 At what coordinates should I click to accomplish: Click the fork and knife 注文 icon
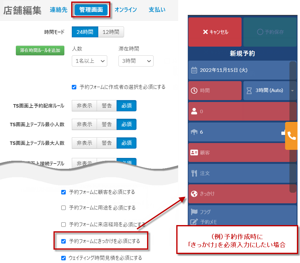[194, 173]
